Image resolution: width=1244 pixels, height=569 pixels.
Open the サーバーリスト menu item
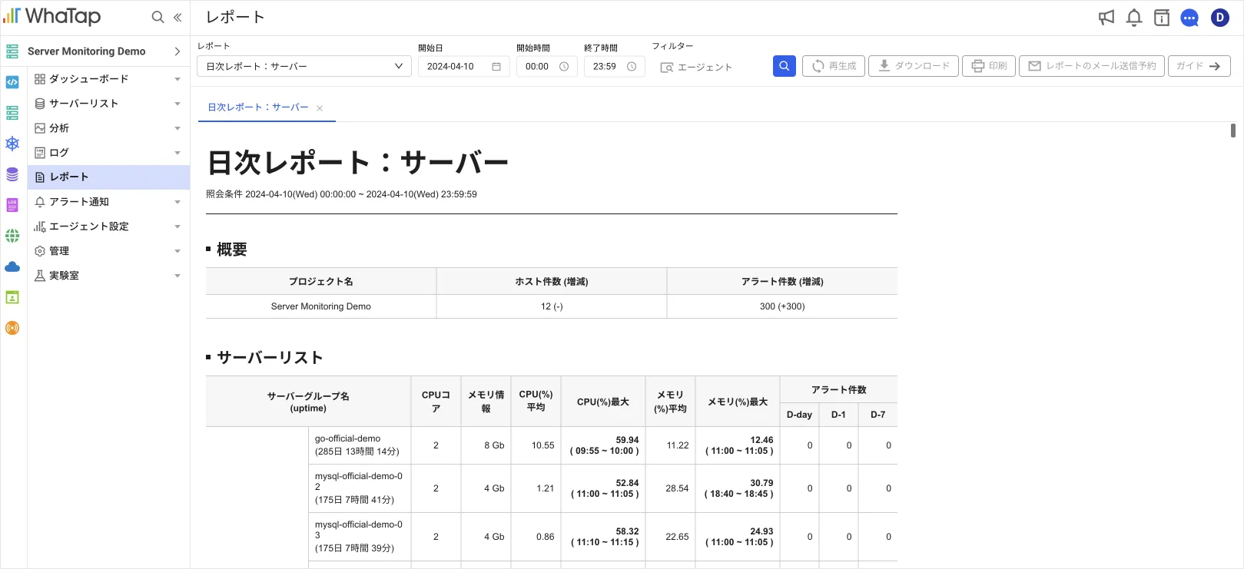[108, 104]
